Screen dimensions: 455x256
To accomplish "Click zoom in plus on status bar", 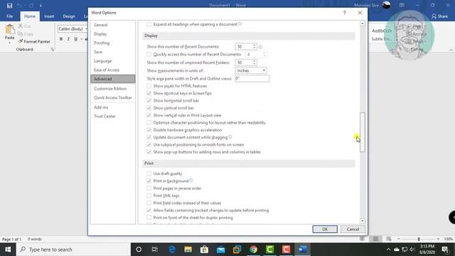I will tap(438, 239).
